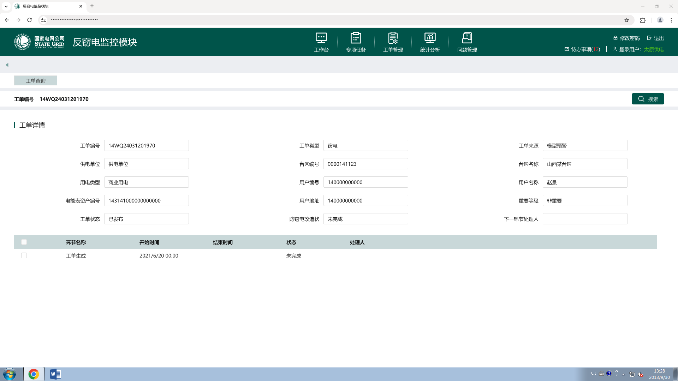This screenshot has height=381, width=678.
Task: Open the 工单管理 icon
Action: [393, 38]
